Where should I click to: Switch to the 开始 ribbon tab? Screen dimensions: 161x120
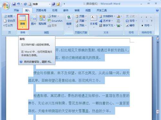coord(16,10)
